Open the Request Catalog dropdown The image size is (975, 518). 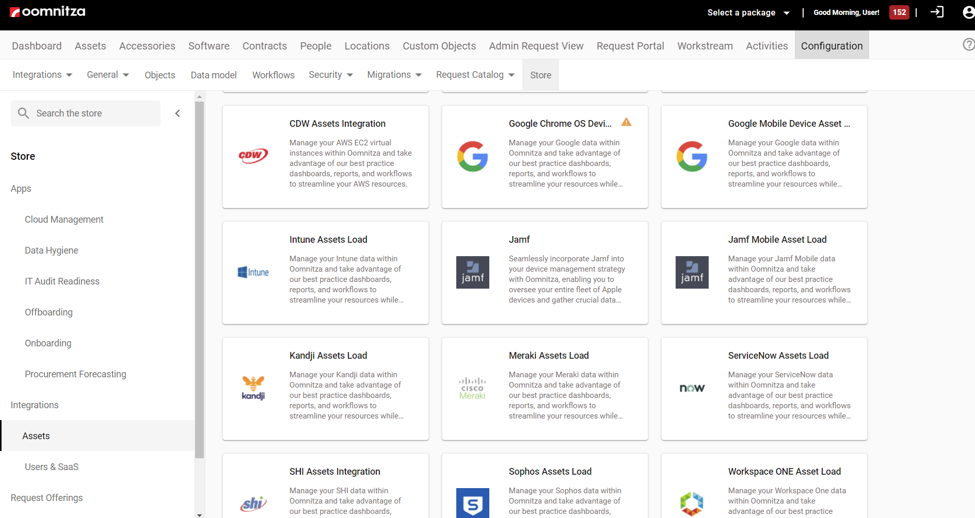(x=475, y=75)
